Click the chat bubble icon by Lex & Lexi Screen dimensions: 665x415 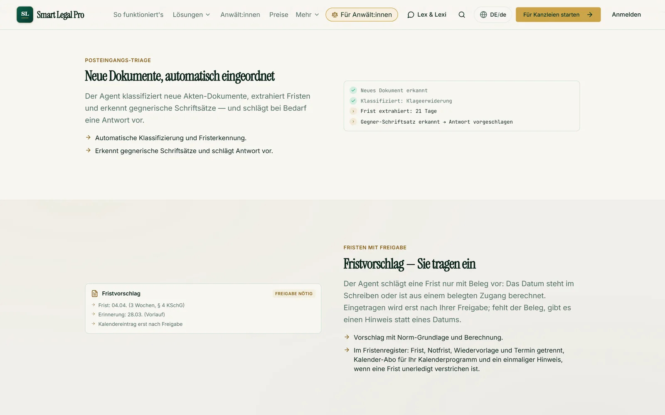click(411, 15)
